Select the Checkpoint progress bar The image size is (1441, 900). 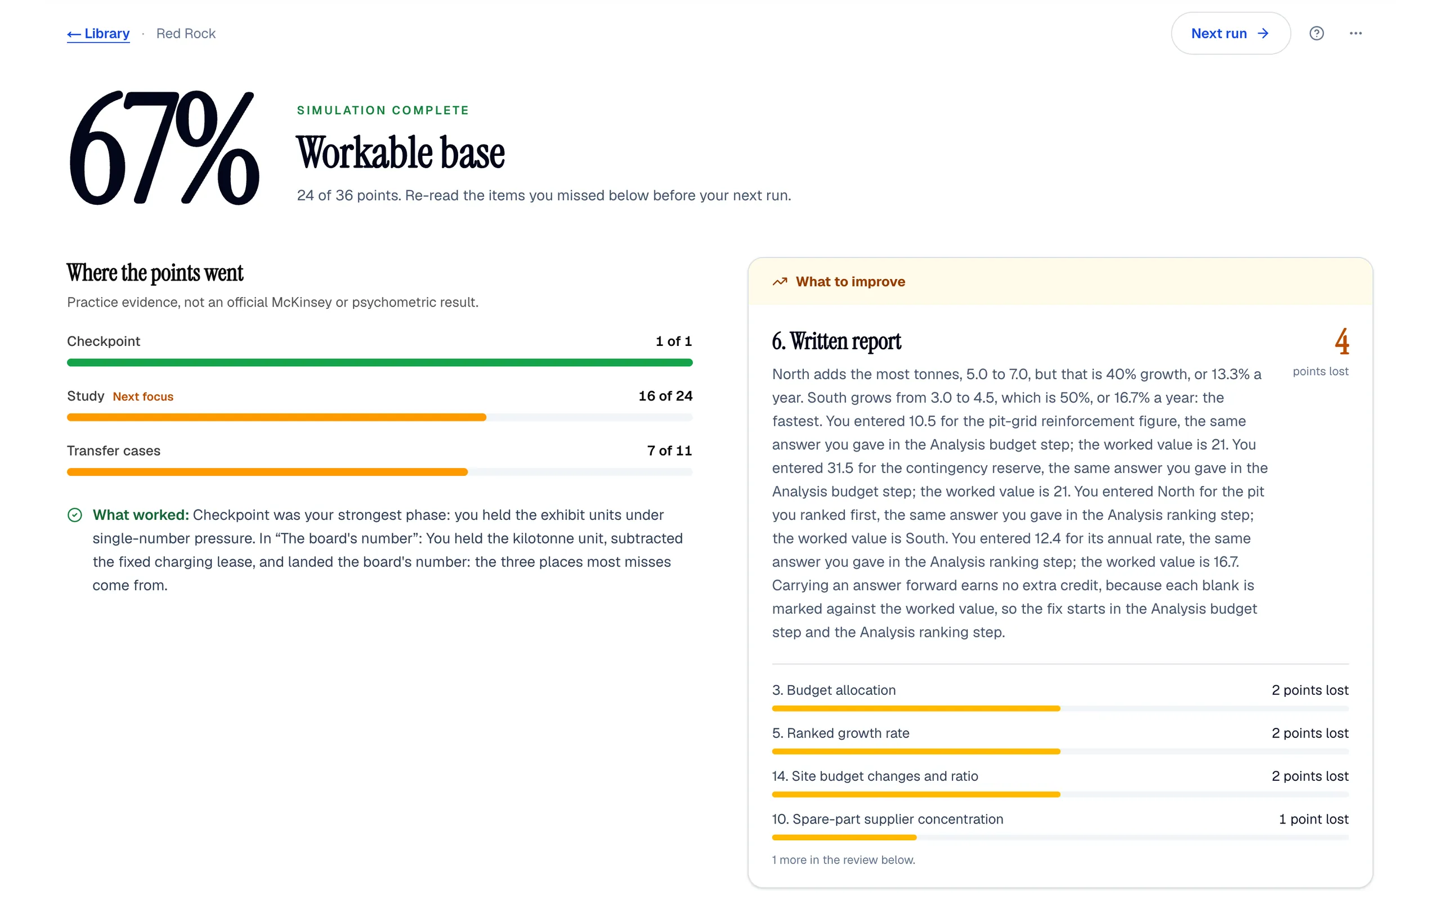coord(379,362)
